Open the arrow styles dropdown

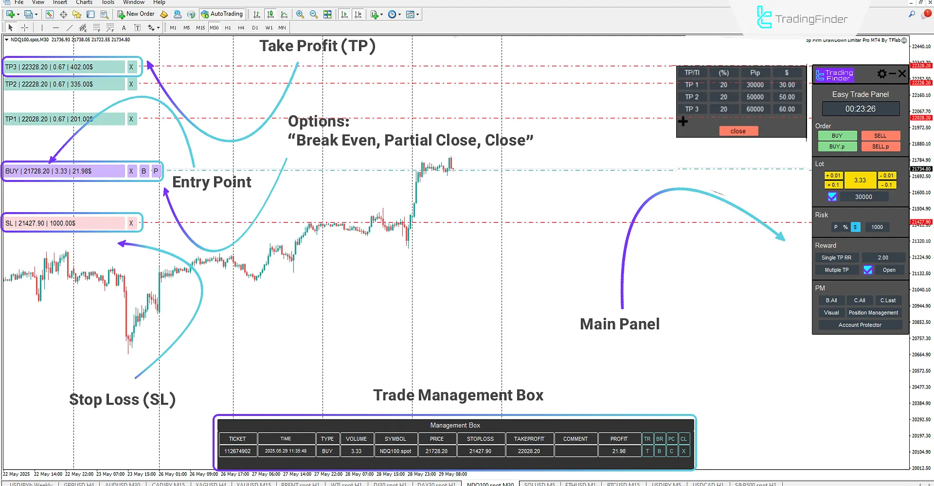click(x=158, y=28)
